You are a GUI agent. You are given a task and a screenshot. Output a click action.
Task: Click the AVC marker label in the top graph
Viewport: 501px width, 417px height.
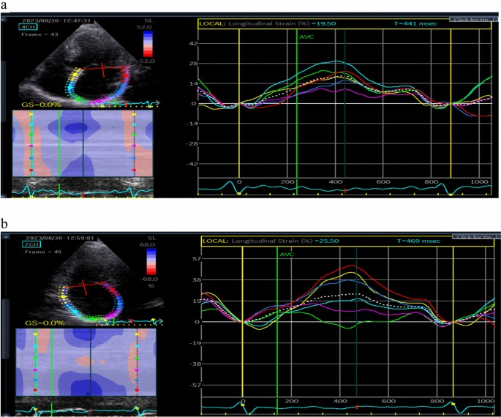point(306,37)
